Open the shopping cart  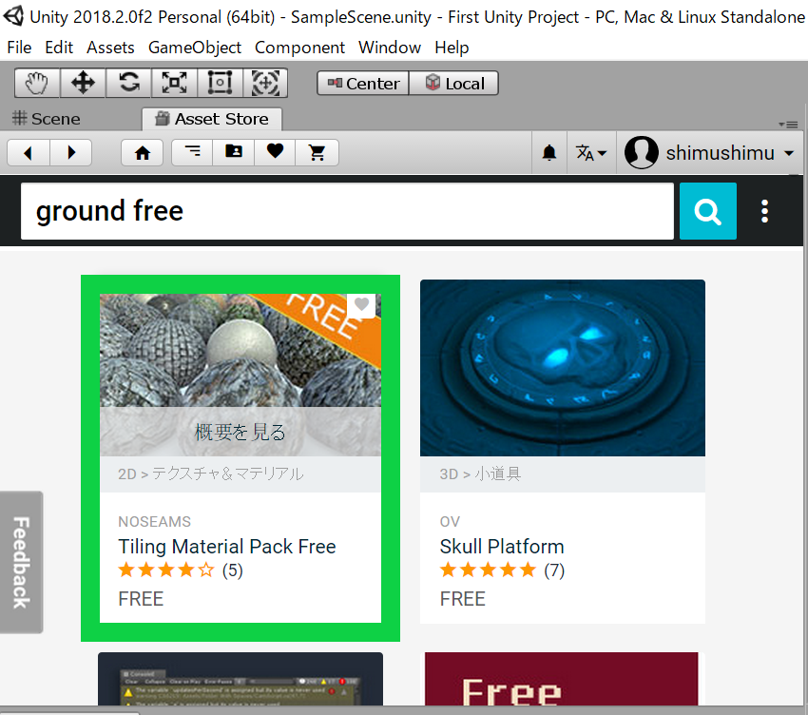[317, 152]
